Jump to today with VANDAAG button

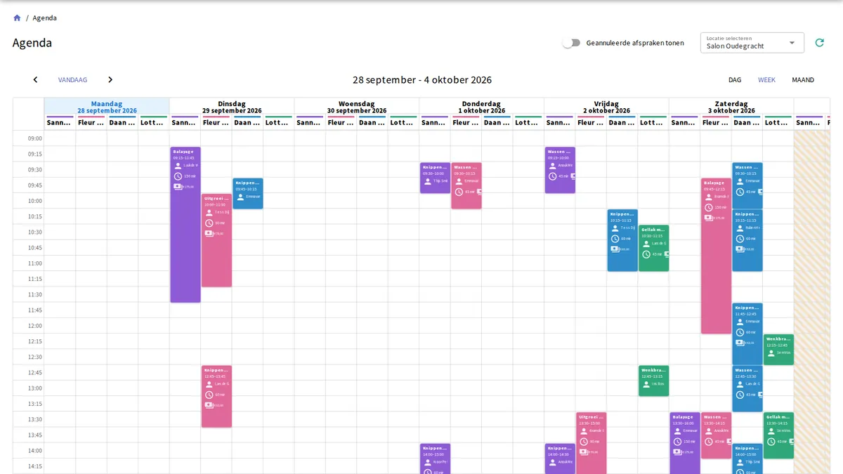coord(73,80)
